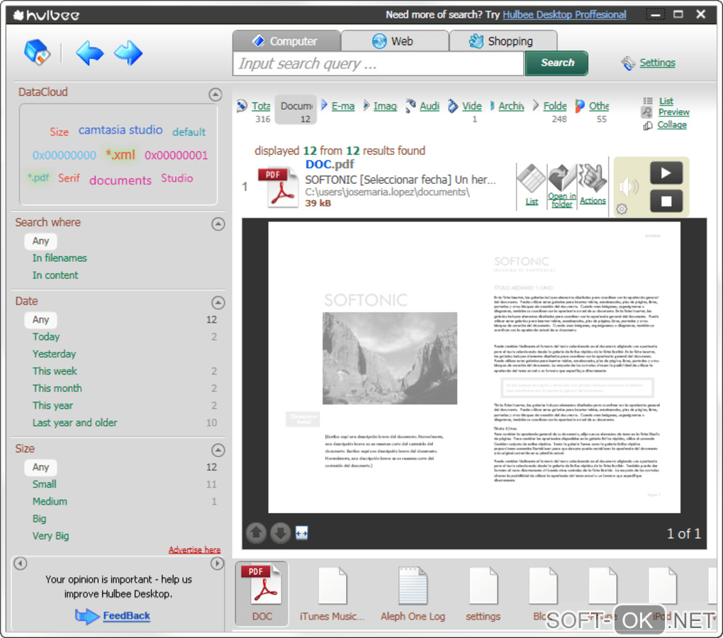Select the iTunes Music thumbnail
Image resolution: width=723 pixels, height=638 pixels.
point(332,593)
